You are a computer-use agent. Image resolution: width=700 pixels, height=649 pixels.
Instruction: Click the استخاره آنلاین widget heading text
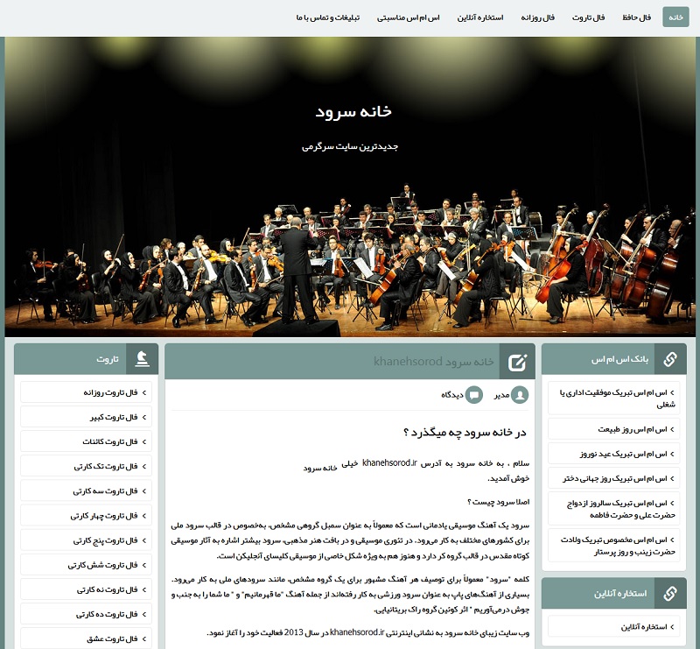[620, 593]
